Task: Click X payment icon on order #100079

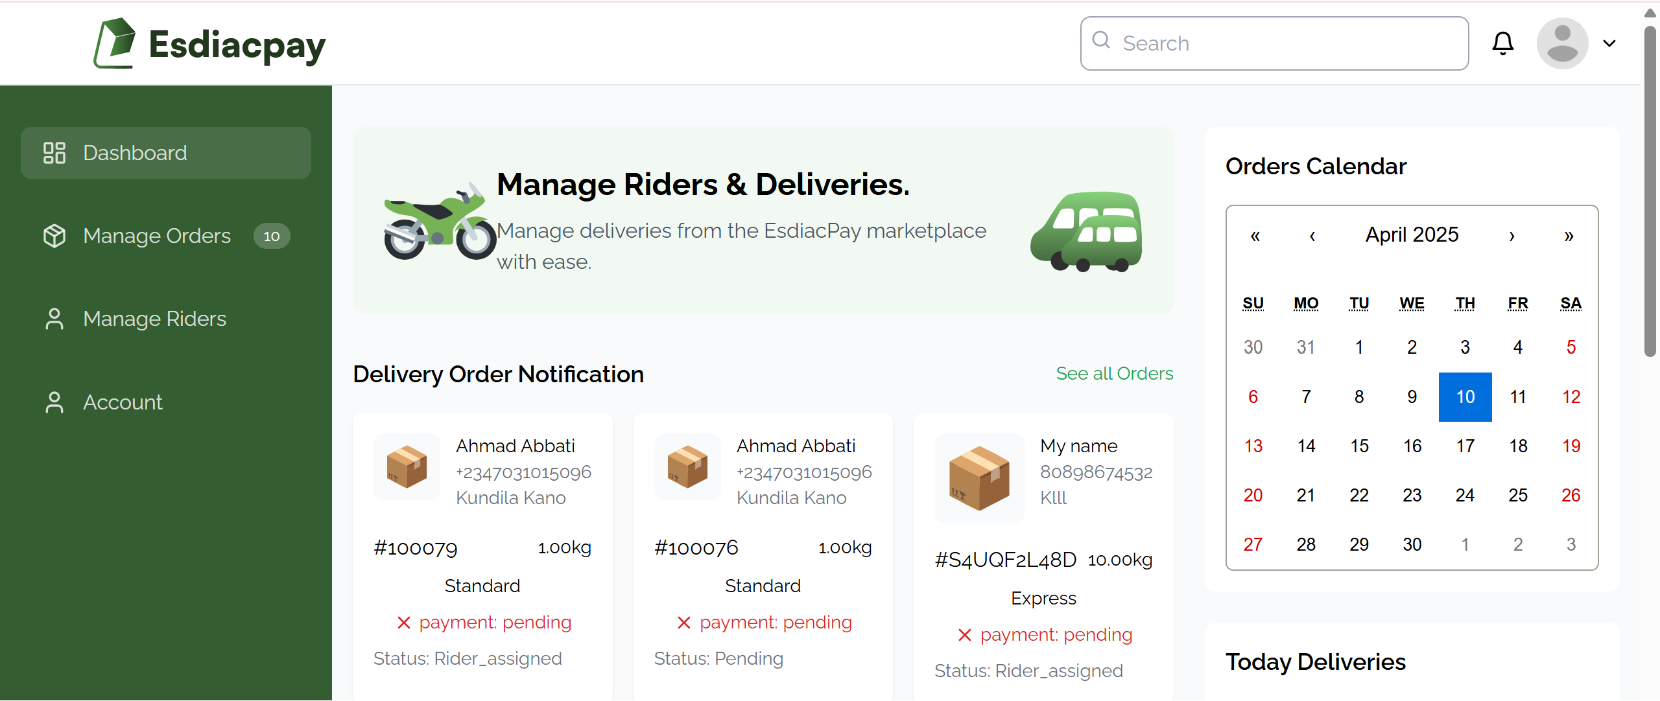Action: (x=404, y=623)
